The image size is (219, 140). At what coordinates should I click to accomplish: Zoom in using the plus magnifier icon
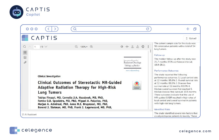click(x=91, y=47)
